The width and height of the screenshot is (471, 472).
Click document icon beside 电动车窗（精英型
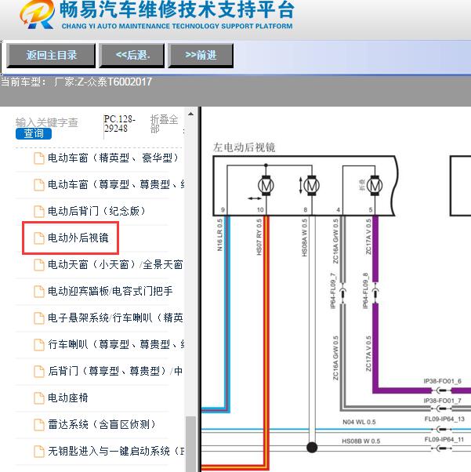pyautogui.click(x=39, y=158)
